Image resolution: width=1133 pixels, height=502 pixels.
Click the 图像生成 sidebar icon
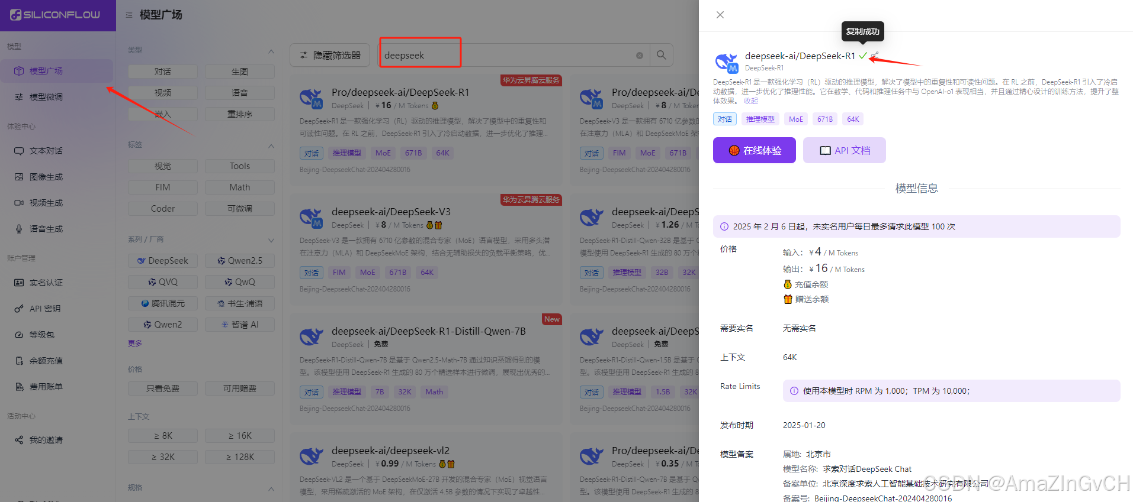point(19,177)
